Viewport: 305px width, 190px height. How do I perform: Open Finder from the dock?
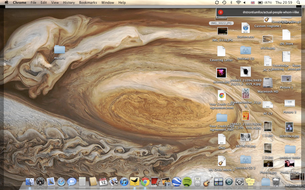[x=30, y=182]
